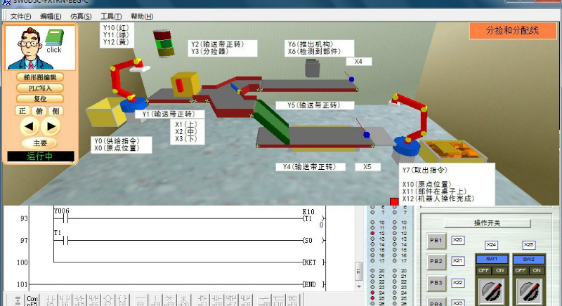Screen dimensions: 562x306
Task: Set SW1 switch to ON
Action: [x=499, y=270]
